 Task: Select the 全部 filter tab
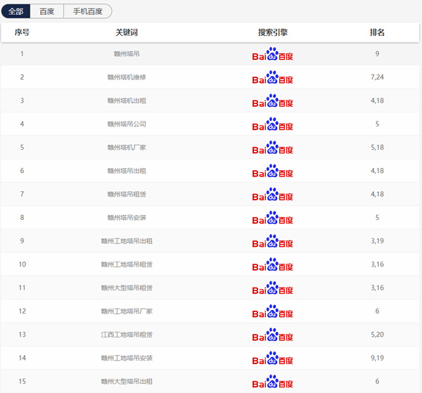[x=16, y=11]
